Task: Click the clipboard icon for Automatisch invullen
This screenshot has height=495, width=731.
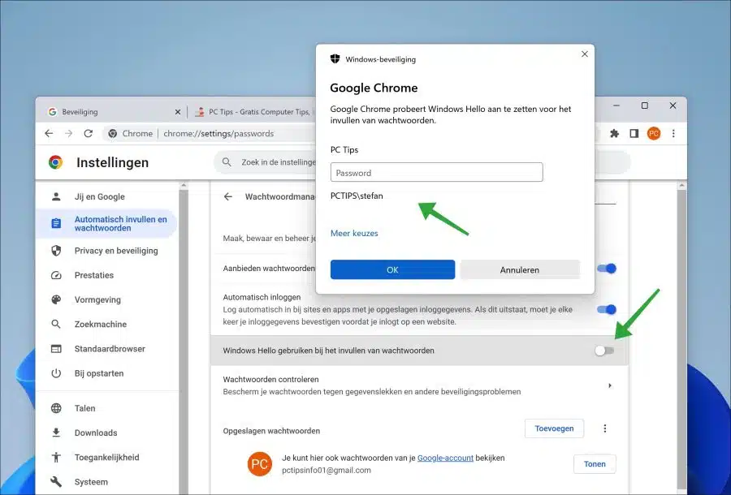Action: 56,223
